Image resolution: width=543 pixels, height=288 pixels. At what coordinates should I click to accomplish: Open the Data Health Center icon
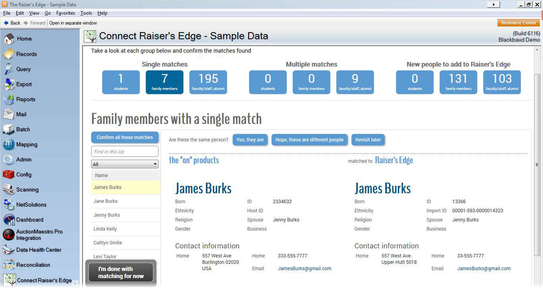[x=9, y=250]
